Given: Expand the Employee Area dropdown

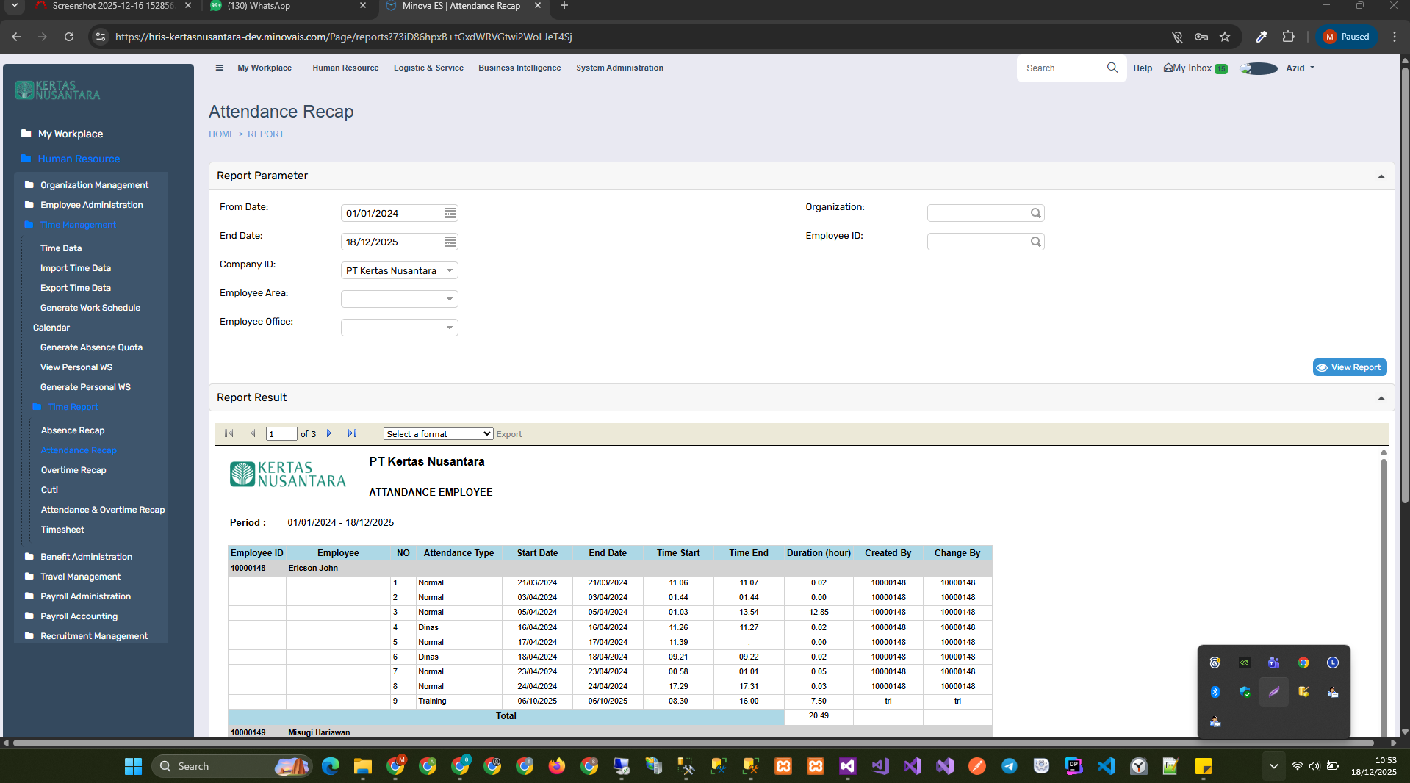Looking at the screenshot, I should 450,299.
